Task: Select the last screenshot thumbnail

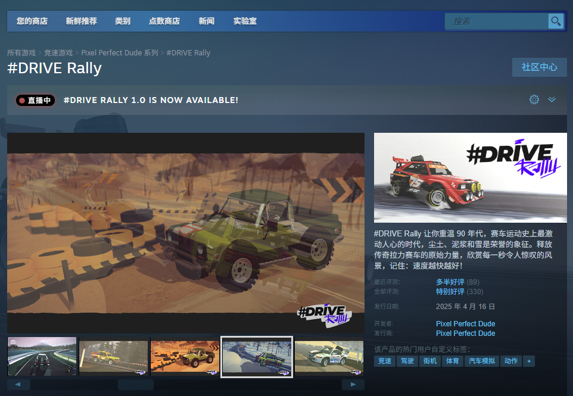Action: (329, 357)
